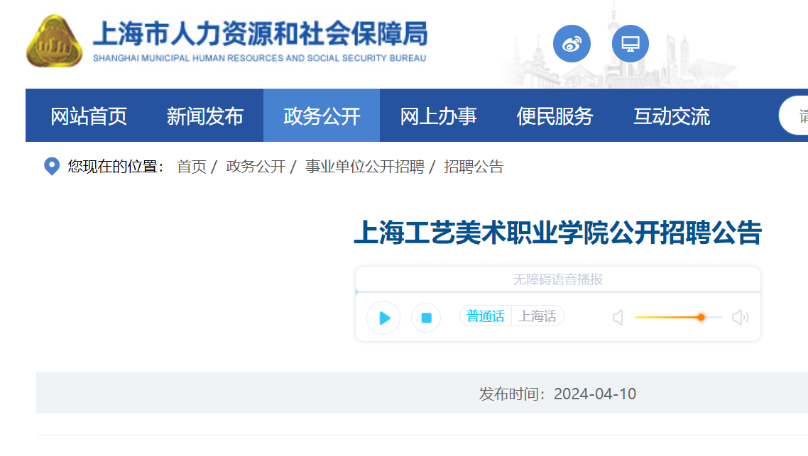The width and height of the screenshot is (808, 456).
Task: Click the blue location pin icon
Action: 52,166
